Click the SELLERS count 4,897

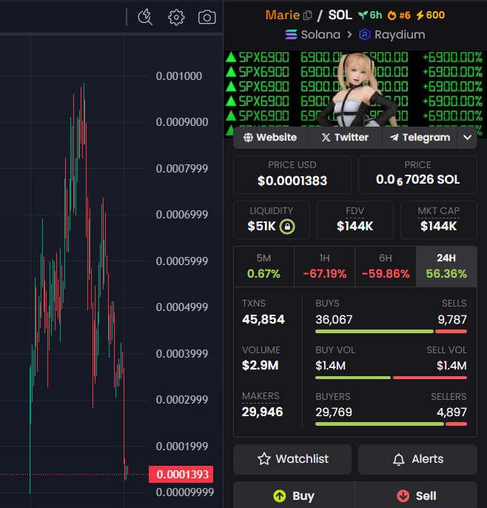[x=451, y=412]
